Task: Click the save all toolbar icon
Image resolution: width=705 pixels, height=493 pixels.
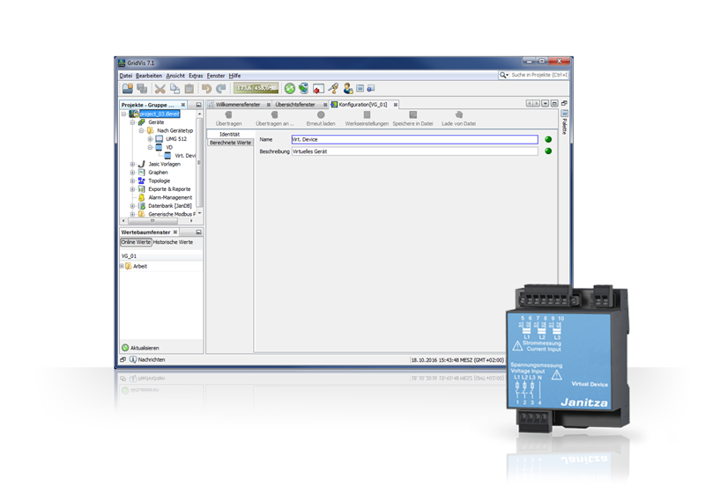Action: click(x=142, y=88)
